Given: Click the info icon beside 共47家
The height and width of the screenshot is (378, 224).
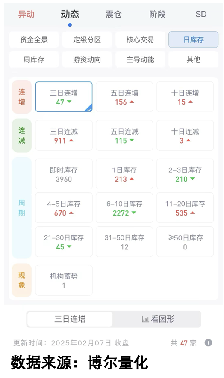Looking at the screenshot, I should click(208, 342).
